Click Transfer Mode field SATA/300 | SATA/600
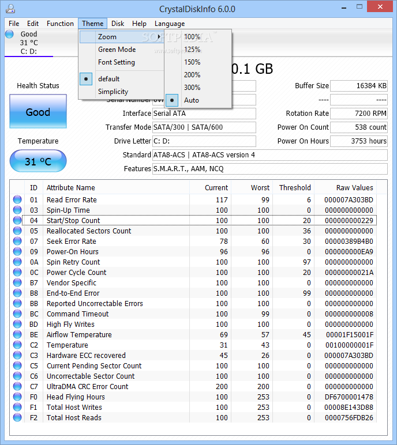The height and width of the screenshot is (445, 397). click(204, 127)
